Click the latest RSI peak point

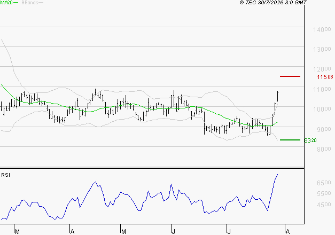(277, 174)
